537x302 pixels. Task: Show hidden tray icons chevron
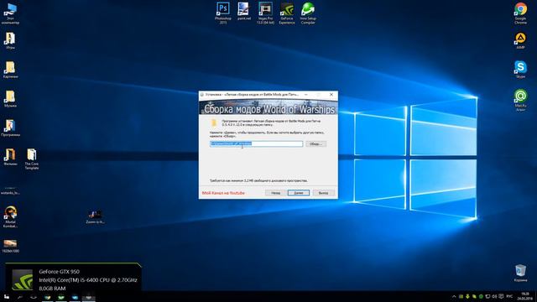pyautogui.click(x=454, y=296)
